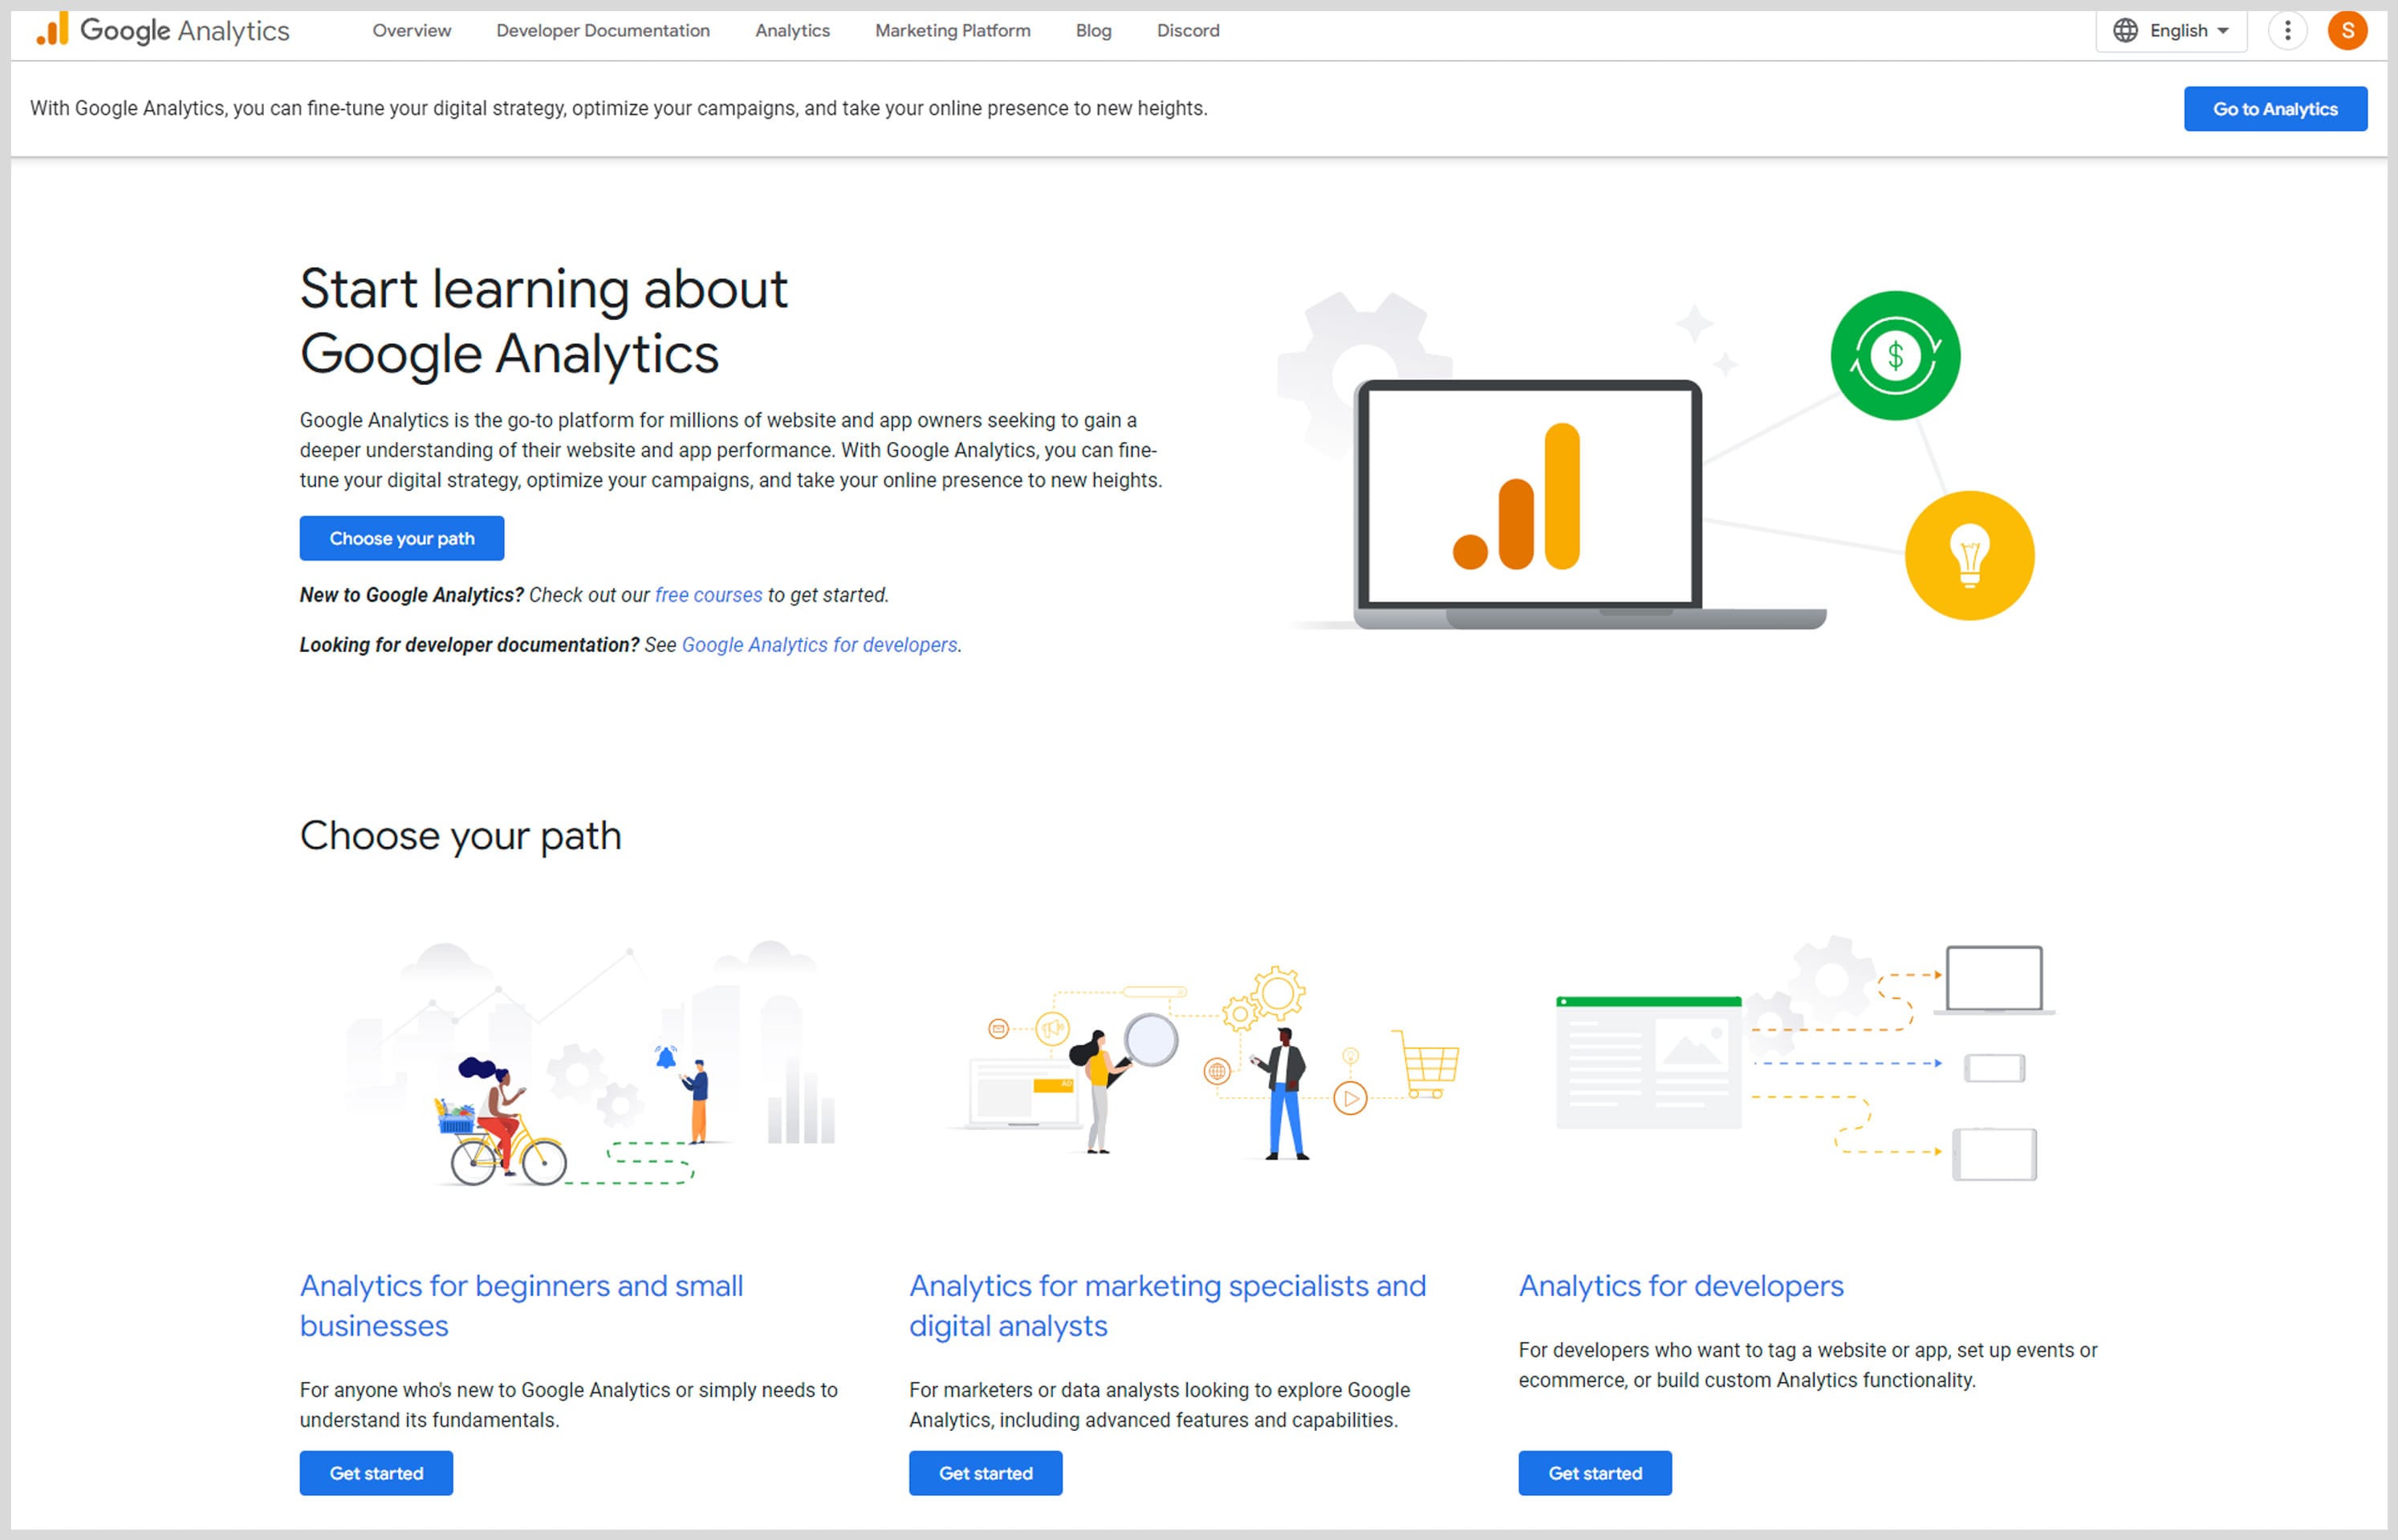Open the Blog nav link
The width and height of the screenshot is (2398, 1540).
point(1093,31)
